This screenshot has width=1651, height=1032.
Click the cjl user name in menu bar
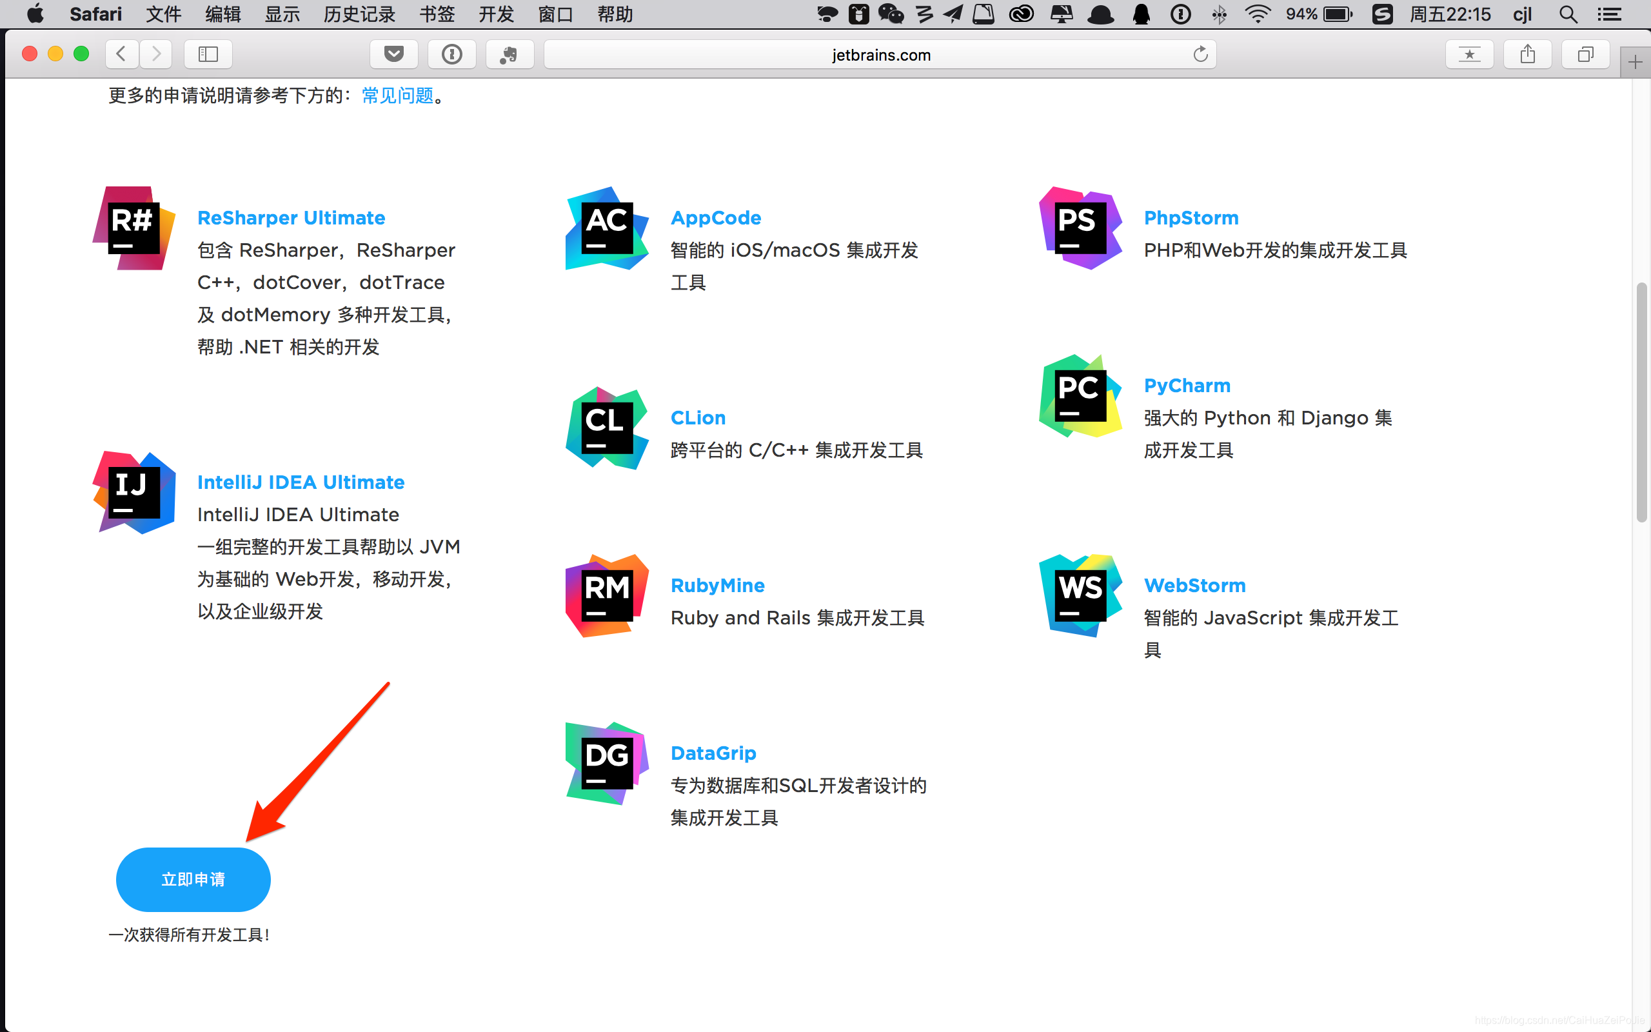pyautogui.click(x=1523, y=14)
